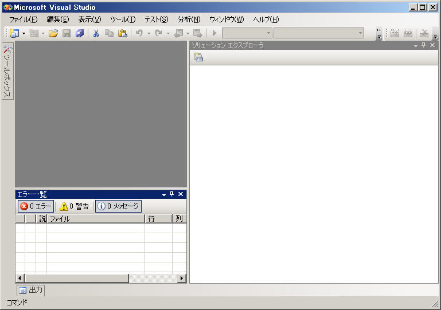Screen dimensions: 441x310
Task: Click the horizontal scrollbar right arrow in error list
Action: point(182,278)
